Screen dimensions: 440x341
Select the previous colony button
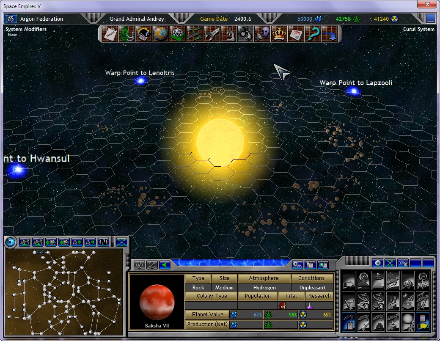(51, 242)
